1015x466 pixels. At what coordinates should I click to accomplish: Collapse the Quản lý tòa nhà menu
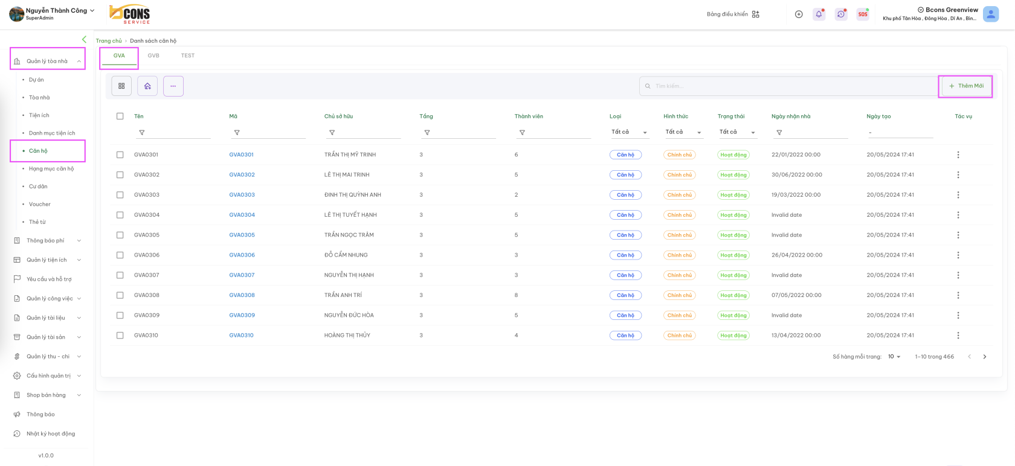48,61
